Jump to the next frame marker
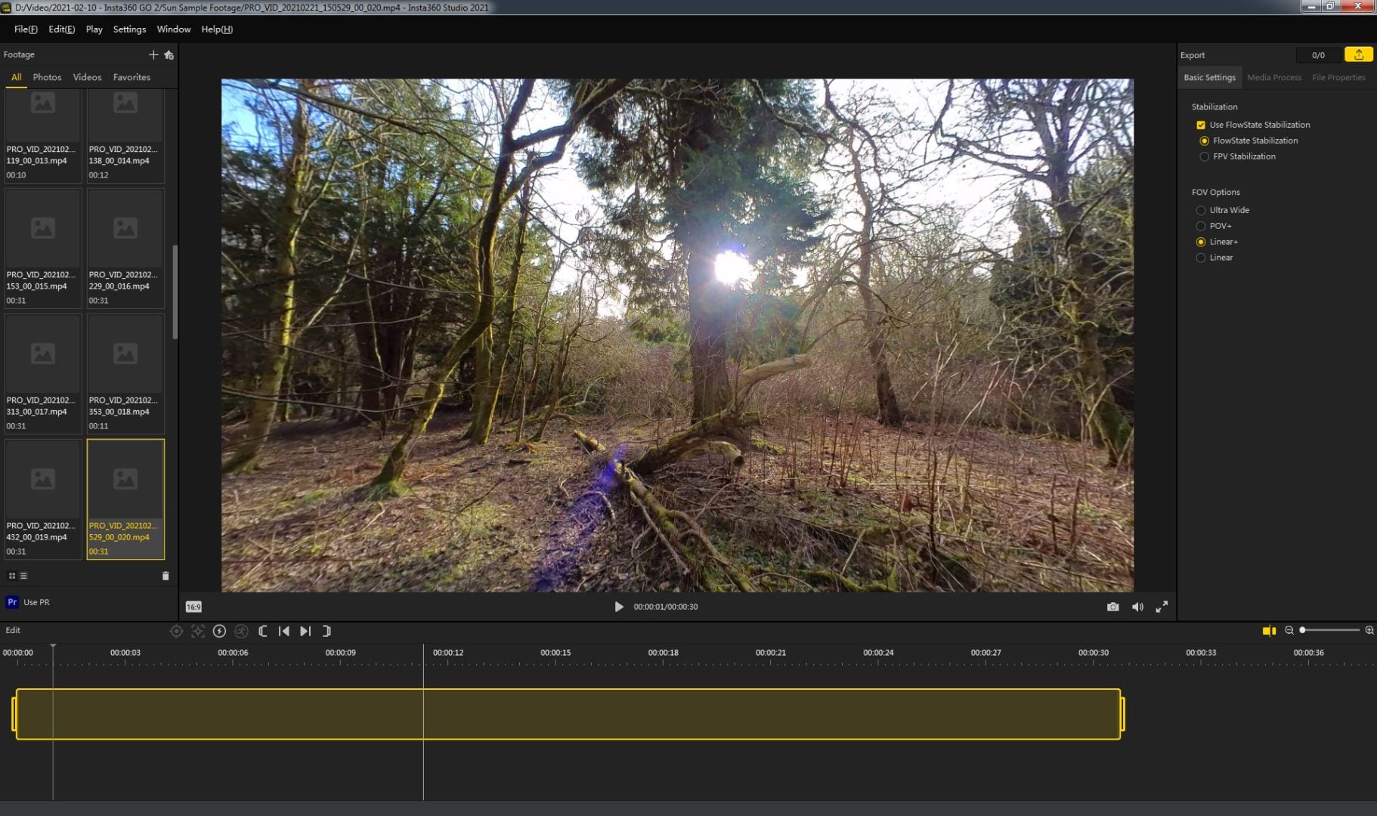The height and width of the screenshot is (816, 1377). (305, 631)
